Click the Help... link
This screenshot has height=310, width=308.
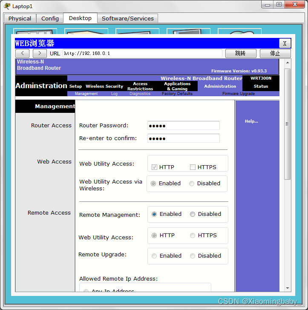251,121
